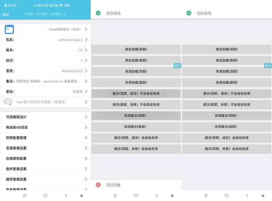Tap the middle screen recent-apps menu icon
Viewport: 272px width, 201px height.
point(115,196)
